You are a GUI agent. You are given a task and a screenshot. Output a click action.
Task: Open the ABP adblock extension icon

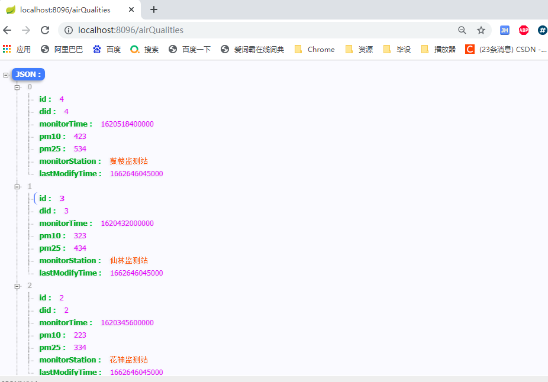[523, 30]
